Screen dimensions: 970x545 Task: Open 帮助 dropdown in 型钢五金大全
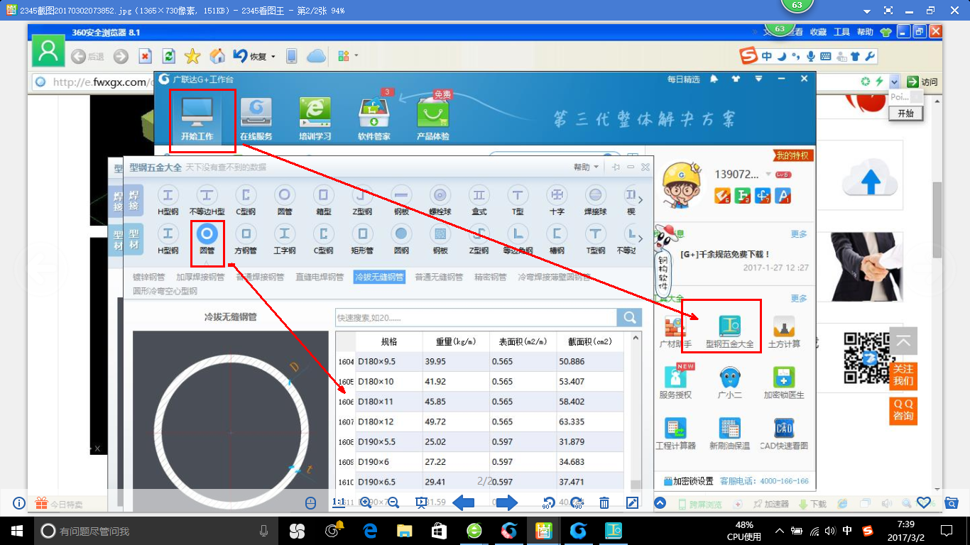click(x=586, y=167)
